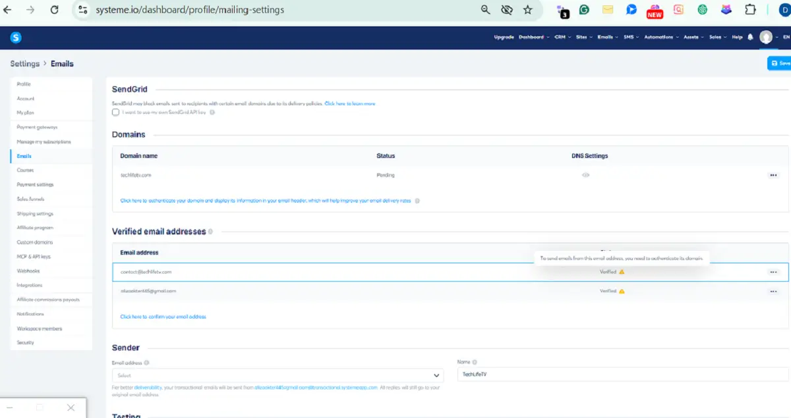Viewport: 791px width, 418px height.
Task: Open the yellow envelope extension icon
Action: (x=608, y=10)
